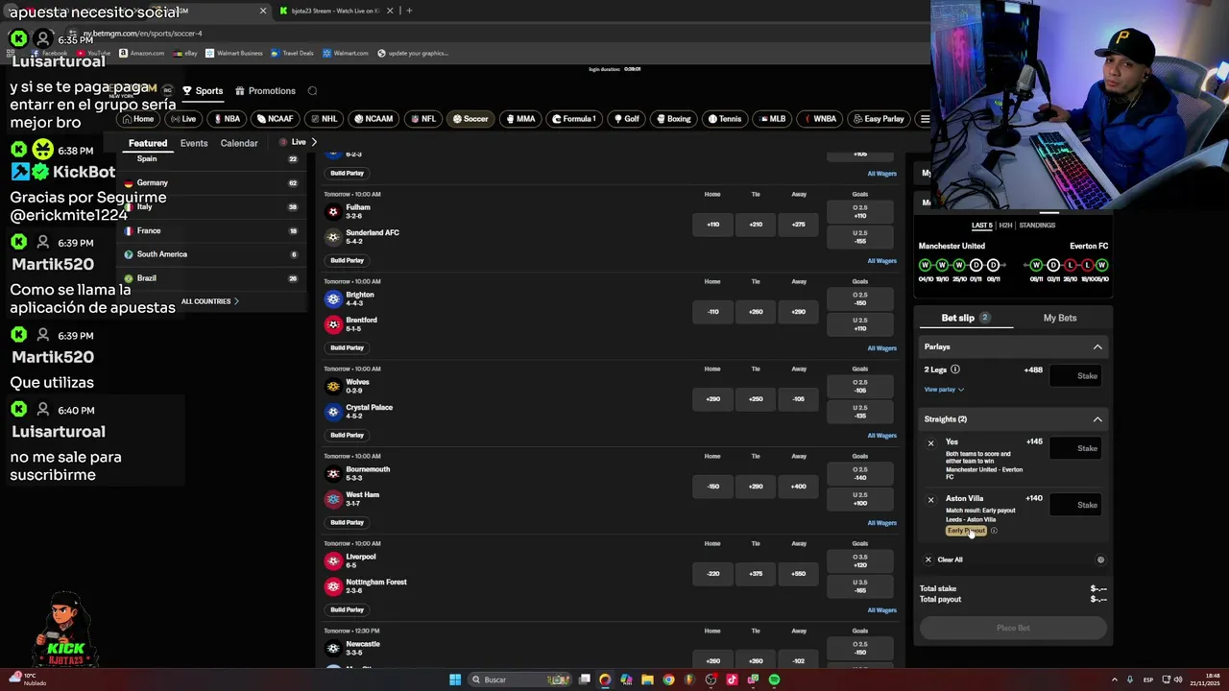Click Stake field for Yes +145 bet
This screenshot has height=691, width=1229.
click(x=1074, y=448)
